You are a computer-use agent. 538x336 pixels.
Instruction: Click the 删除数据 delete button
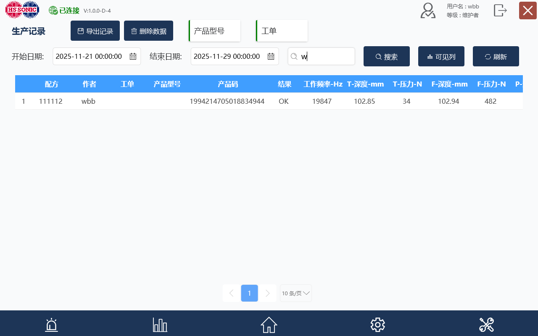coord(148,30)
